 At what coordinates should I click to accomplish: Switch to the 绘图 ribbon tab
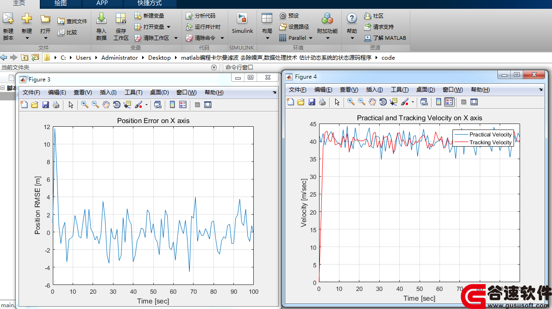click(61, 4)
